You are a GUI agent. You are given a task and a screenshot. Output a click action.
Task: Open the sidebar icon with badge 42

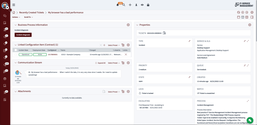coord(5,37)
